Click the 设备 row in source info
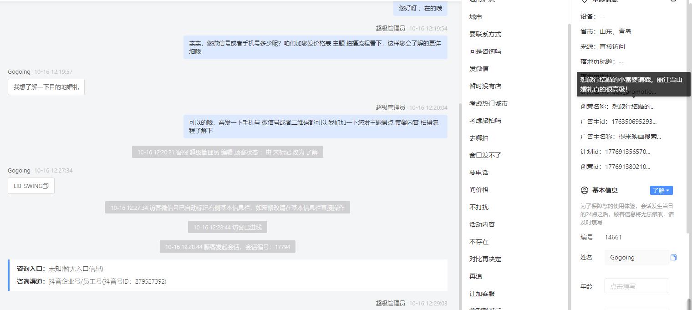Image resolution: width=692 pixels, height=310 pixels. pyautogui.click(x=592, y=16)
